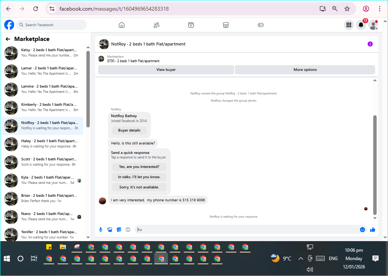Reload the page with the refresh icon
The image size is (388, 276).
[x=36, y=9]
